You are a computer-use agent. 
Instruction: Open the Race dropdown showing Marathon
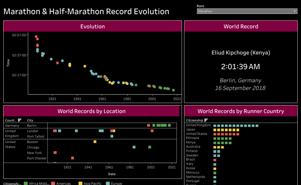247,11
